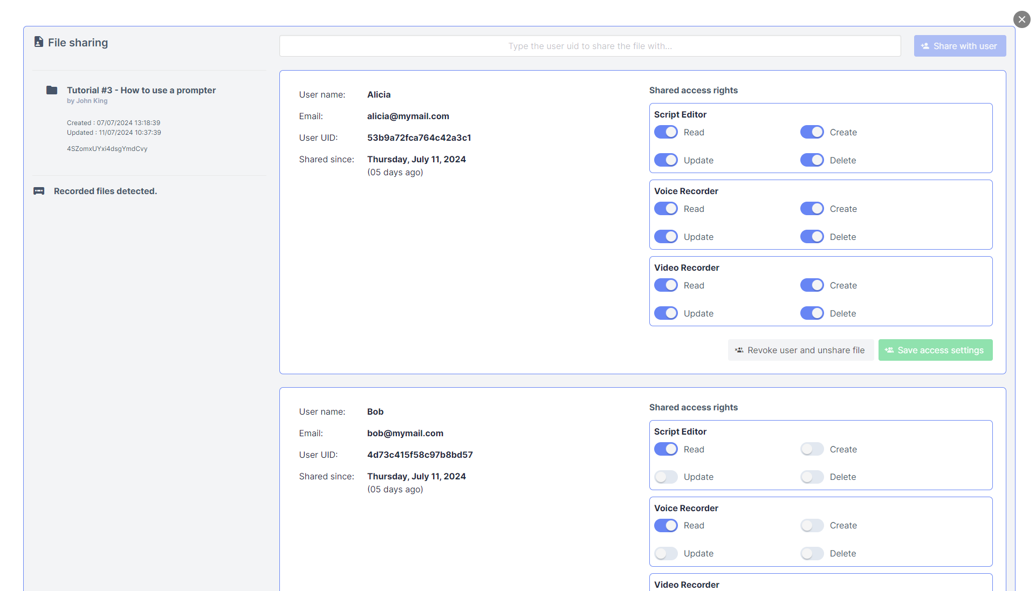Image resolution: width=1036 pixels, height=591 pixels.
Task: Click Alicia's email alicia@mymail.com
Action: pyautogui.click(x=408, y=116)
